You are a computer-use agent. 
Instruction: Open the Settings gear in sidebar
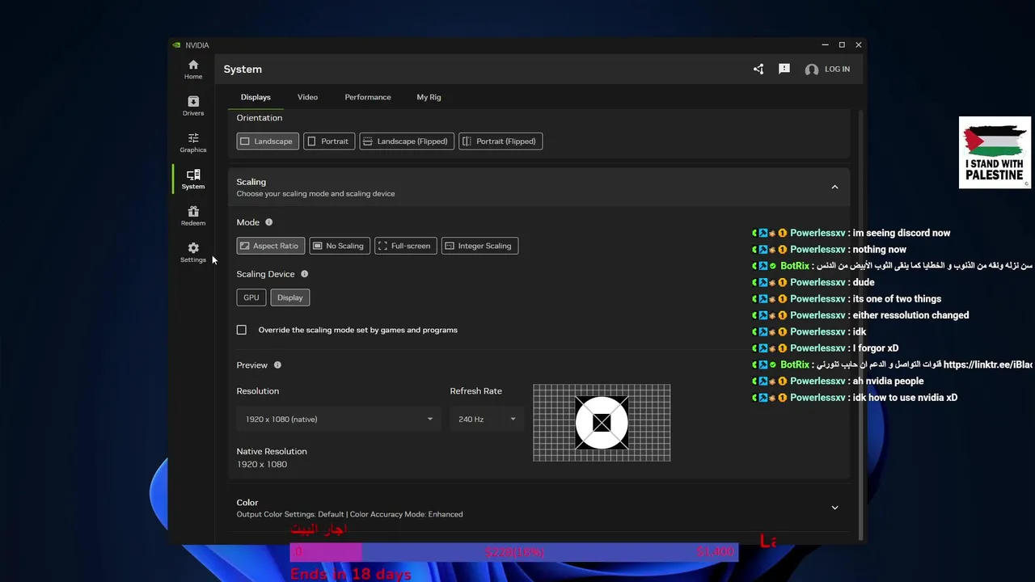[193, 252]
